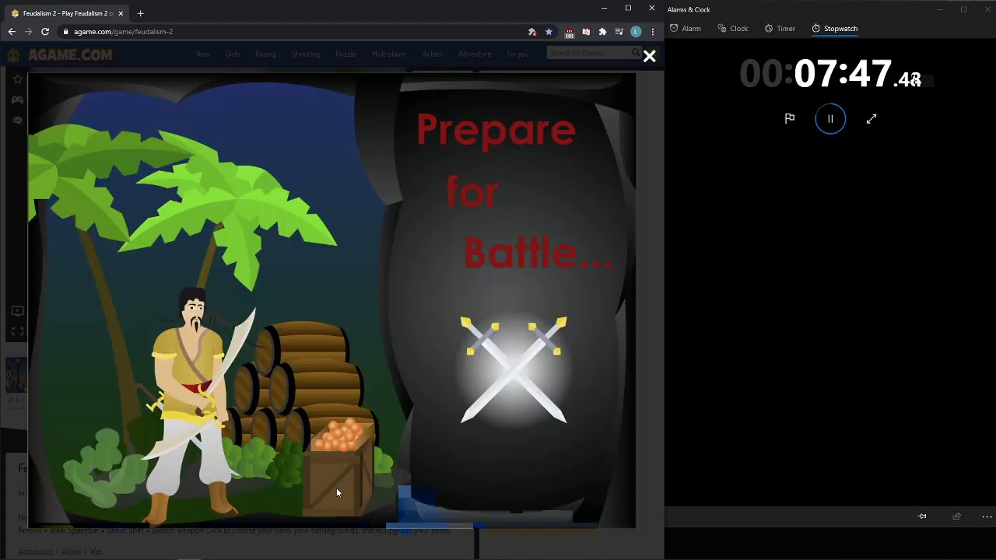Click the gamepad icon in agame sidebar
Viewport: 996px width, 560px height.
click(17, 100)
